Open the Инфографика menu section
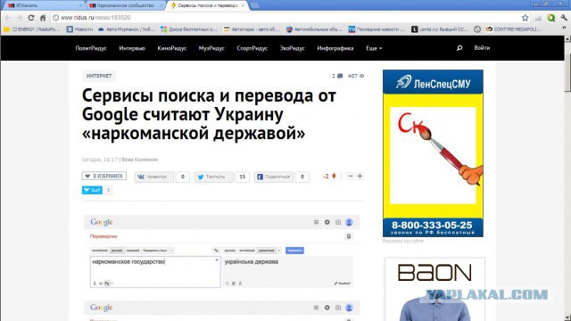 tap(335, 48)
